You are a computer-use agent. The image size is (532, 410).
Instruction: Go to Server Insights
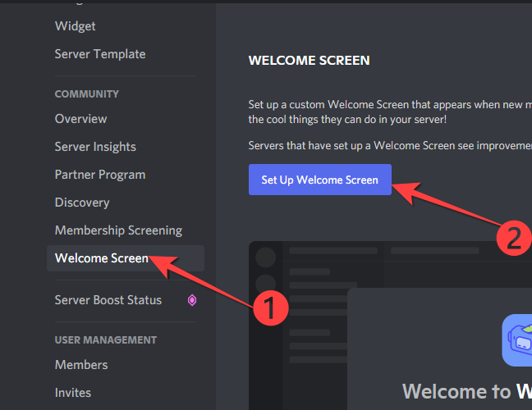[95, 147]
